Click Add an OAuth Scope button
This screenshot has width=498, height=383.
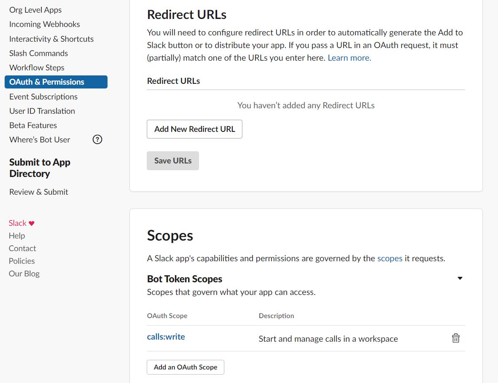pyautogui.click(x=186, y=367)
